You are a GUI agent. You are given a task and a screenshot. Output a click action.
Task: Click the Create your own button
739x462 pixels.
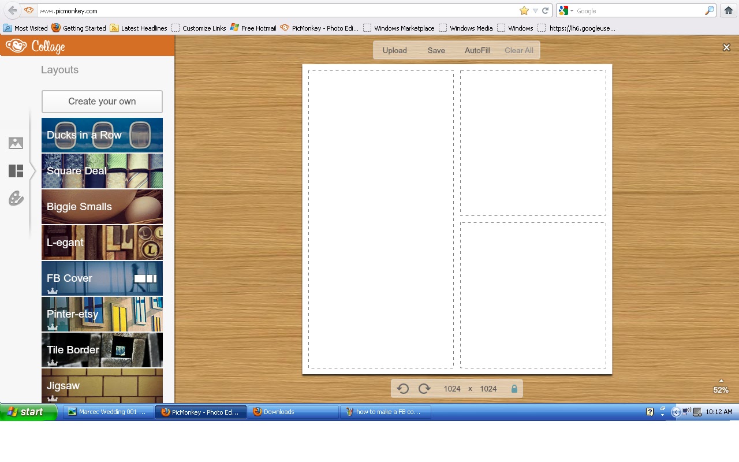coord(102,102)
